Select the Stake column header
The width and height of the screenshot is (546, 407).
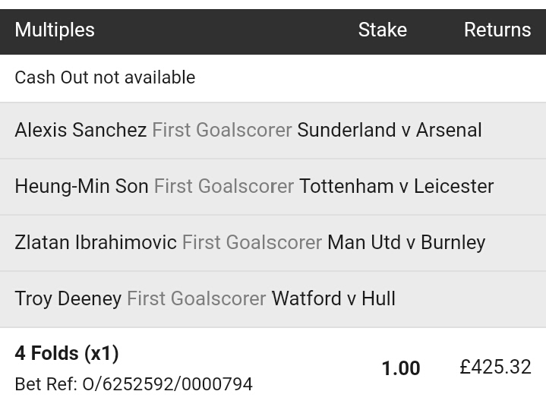click(382, 30)
